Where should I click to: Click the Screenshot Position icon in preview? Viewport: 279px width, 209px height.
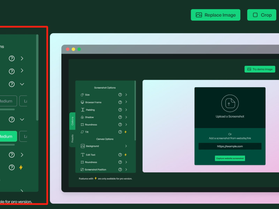pyautogui.click(x=82, y=170)
